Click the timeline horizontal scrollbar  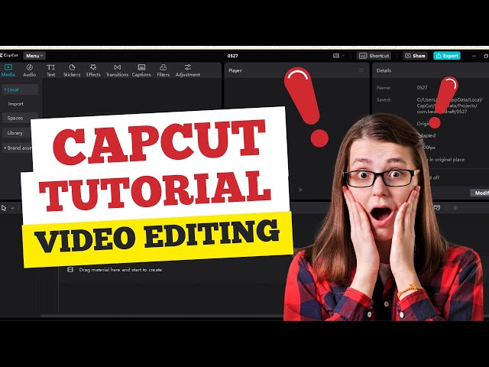161,316
